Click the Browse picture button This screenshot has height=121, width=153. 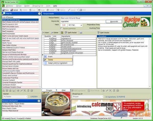[x=49, y=90]
